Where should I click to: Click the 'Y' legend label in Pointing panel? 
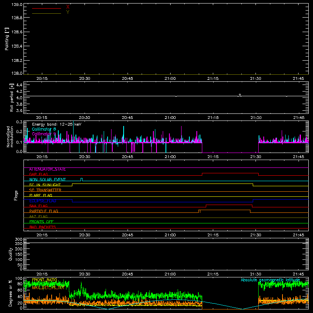pyautogui.click(x=68, y=12)
